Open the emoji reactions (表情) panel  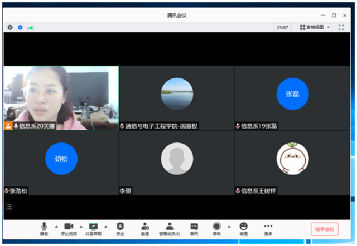click(244, 229)
